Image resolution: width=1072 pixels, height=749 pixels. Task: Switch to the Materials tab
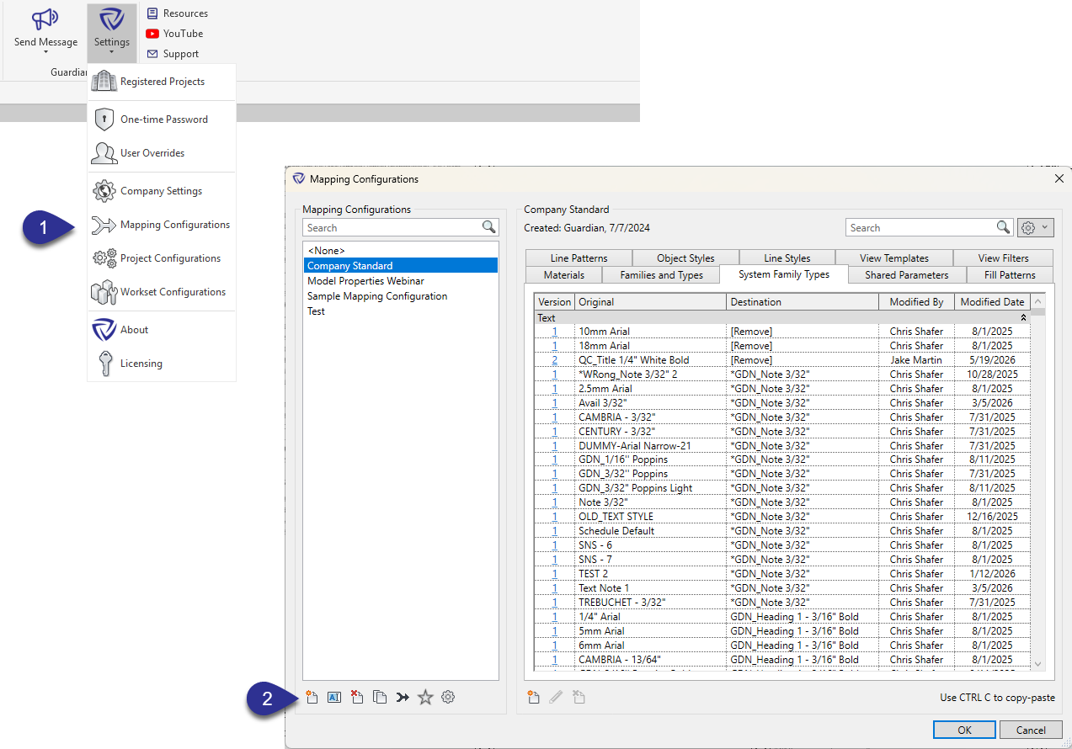pyautogui.click(x=564, y=275)
